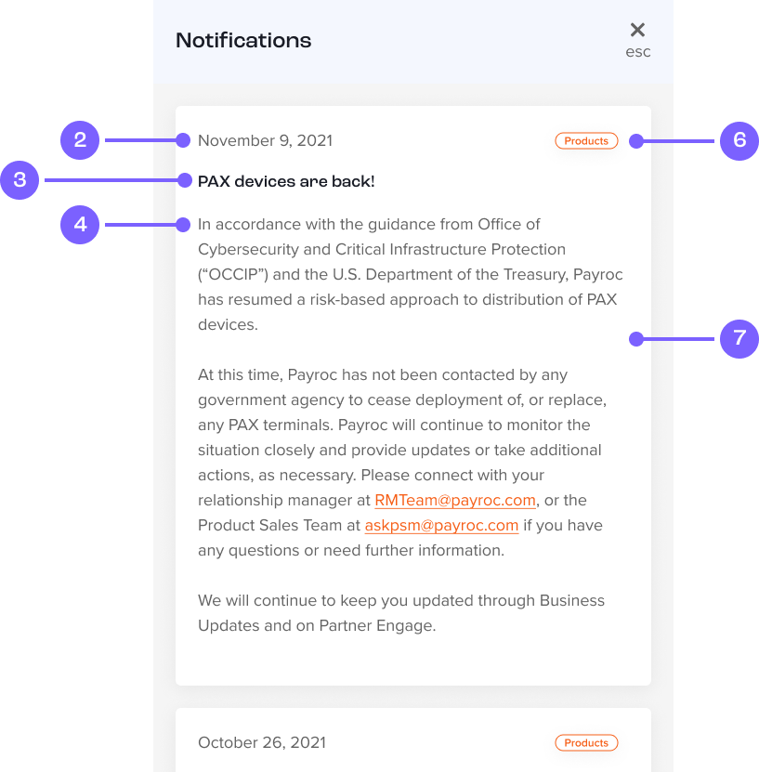This screenshot has height=772, width=759.
Task: Close the Notifications panel with the X icon
Action: [637, 30]
